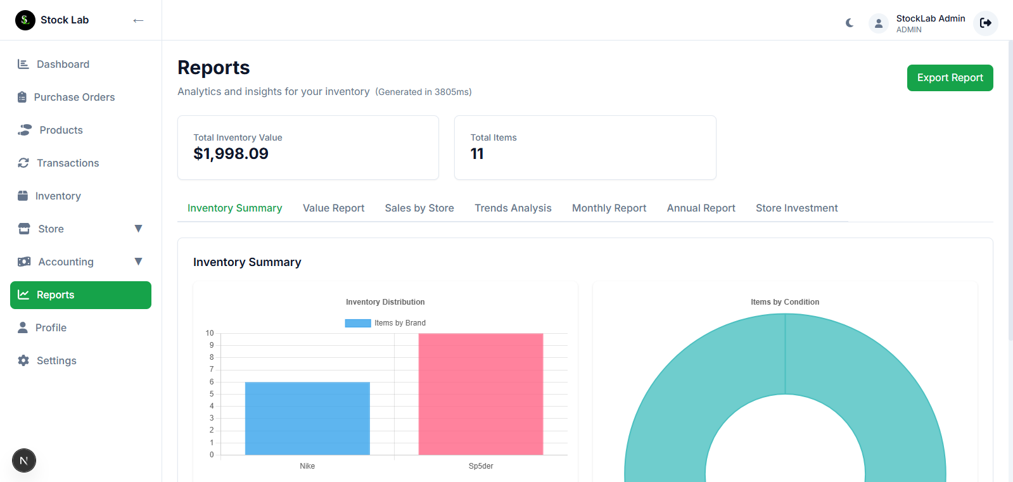Click the Reports page heading
Image resolution: width=1013 pixels, height=482 pixels.
pos(213,68)
